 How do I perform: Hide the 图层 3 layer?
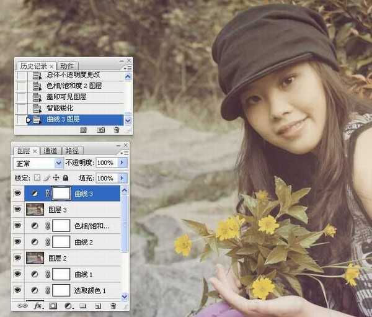17,210
